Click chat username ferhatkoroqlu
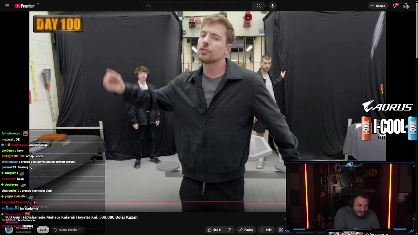The width and height of the screenshot is (418, 235). [11, 133]
